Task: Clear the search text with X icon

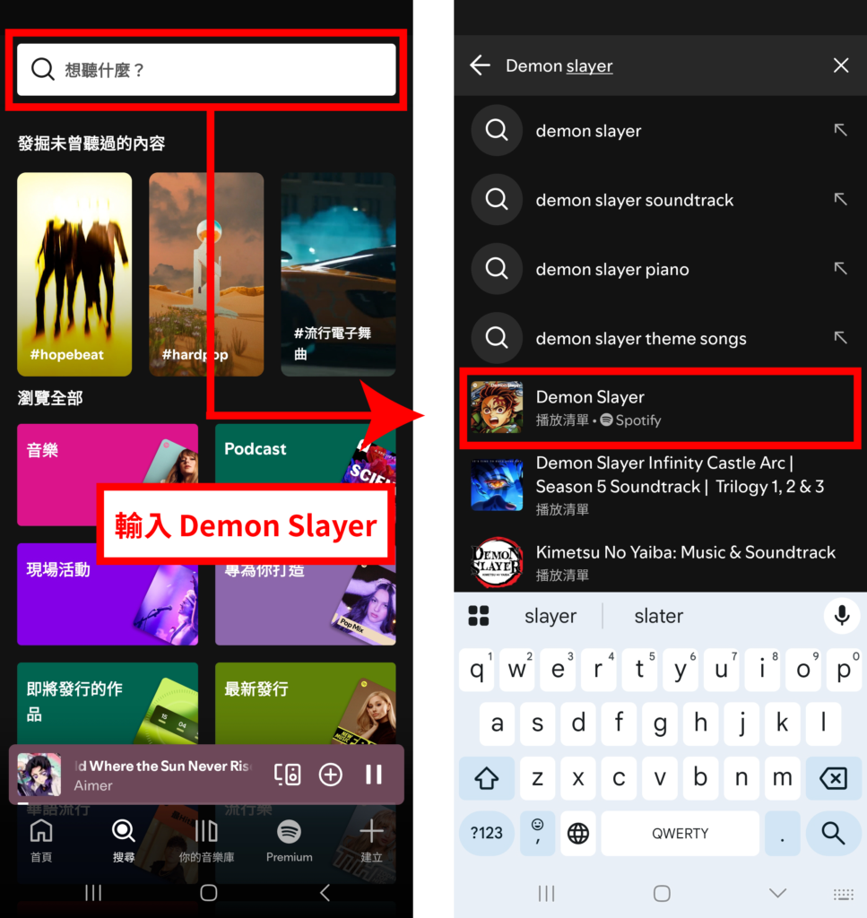Action: coord(841,65)
